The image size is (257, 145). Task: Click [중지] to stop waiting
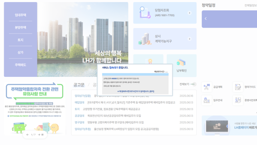tap(152, 91)
